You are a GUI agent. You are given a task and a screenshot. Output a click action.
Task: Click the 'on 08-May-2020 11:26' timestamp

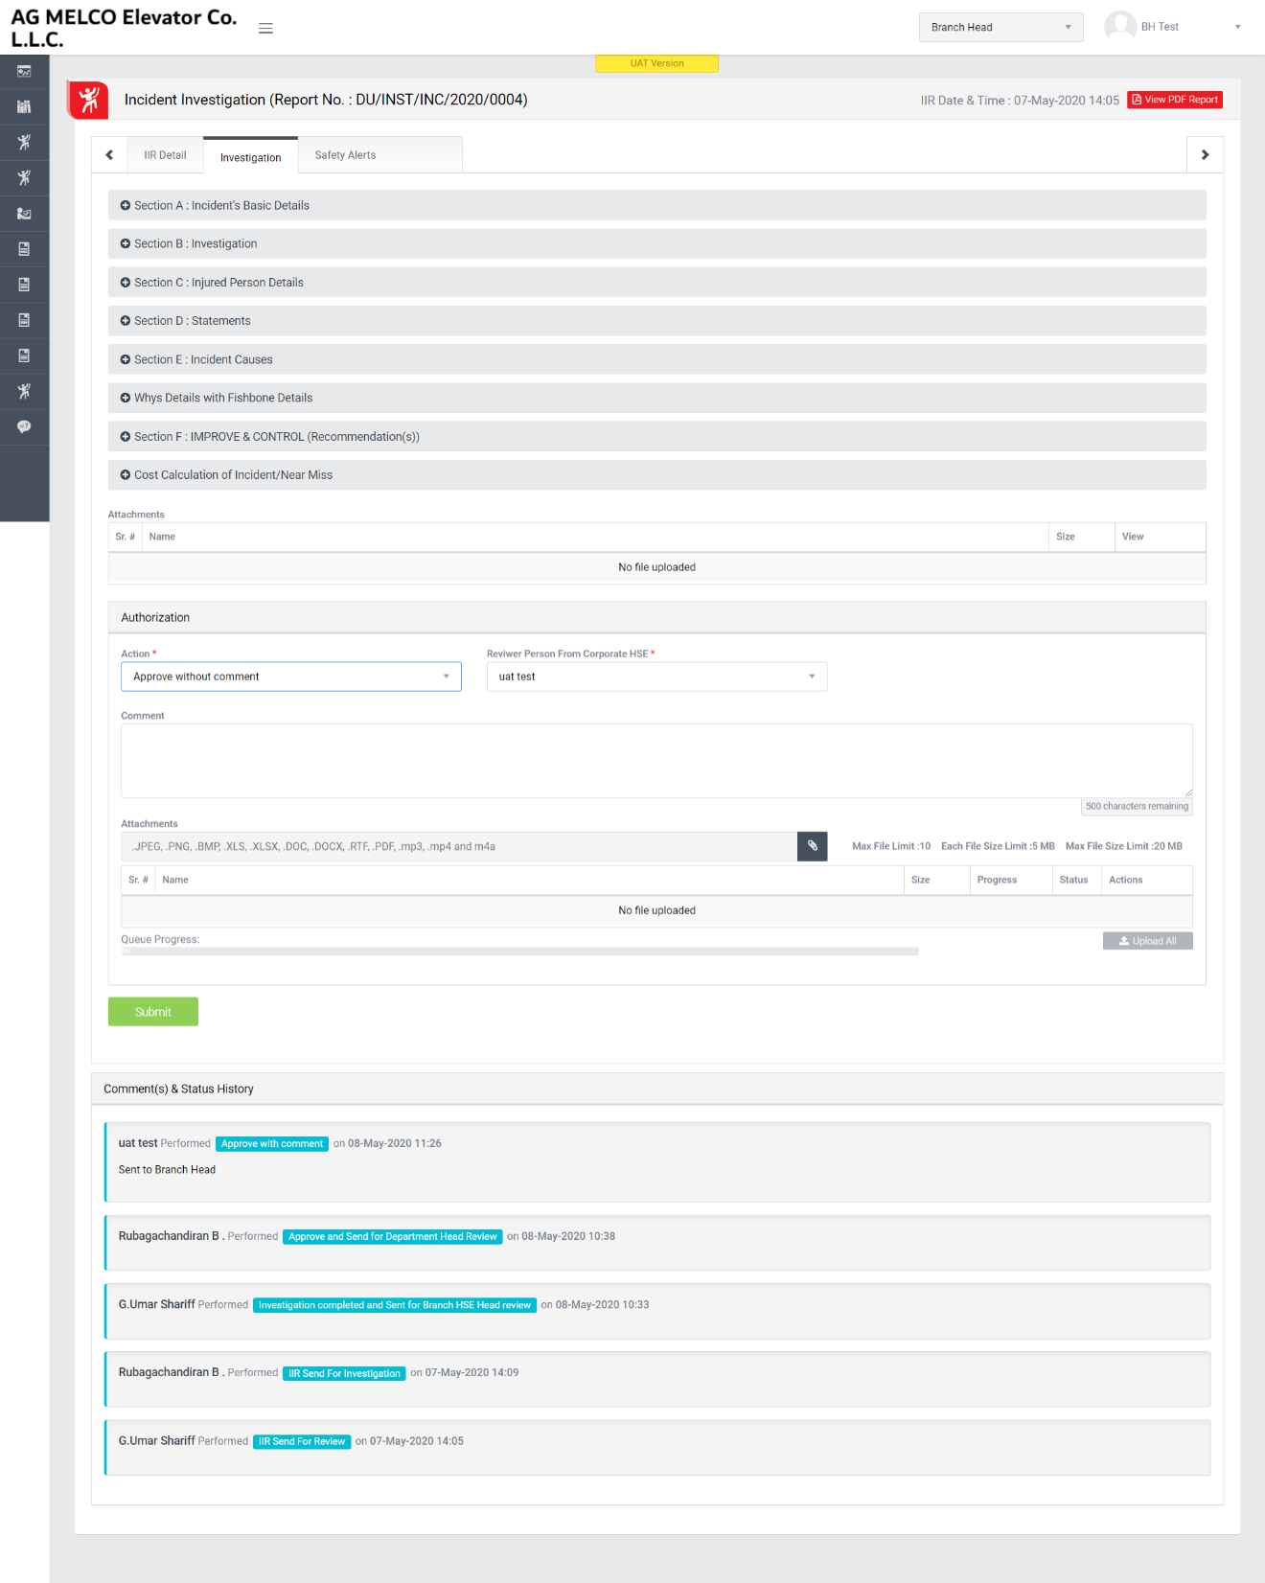click(387, 1144)
